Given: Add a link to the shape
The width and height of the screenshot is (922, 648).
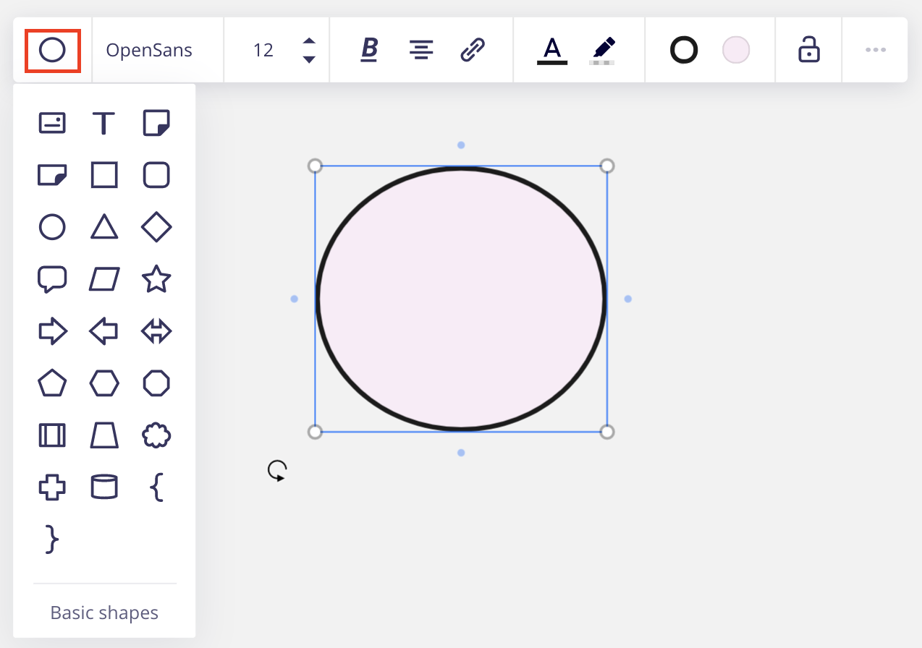Looking at the screenshot, I should (x=473, y=50).
